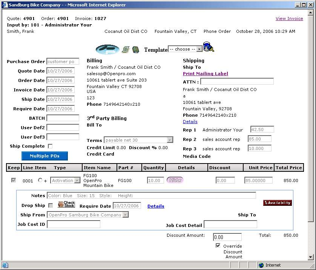Open the View Invoice link
This screenshot has width=316, height=270.
[289, 19]
